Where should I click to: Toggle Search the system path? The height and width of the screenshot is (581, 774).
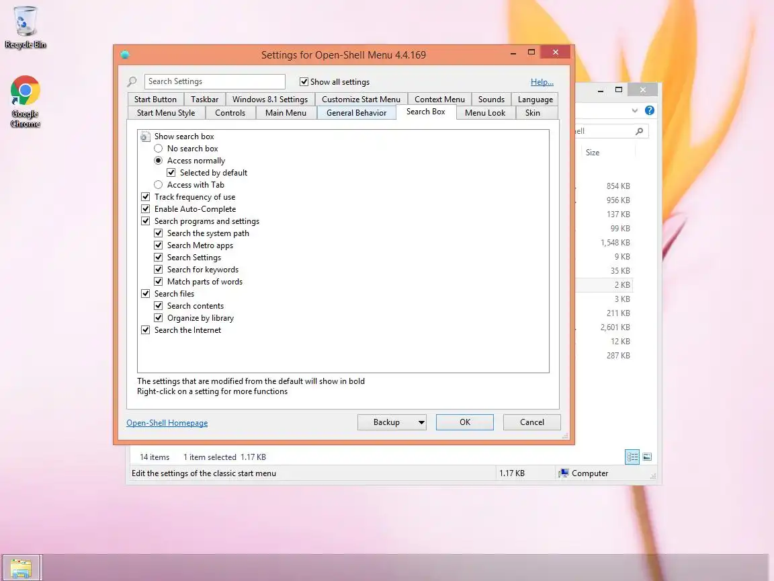158,233
